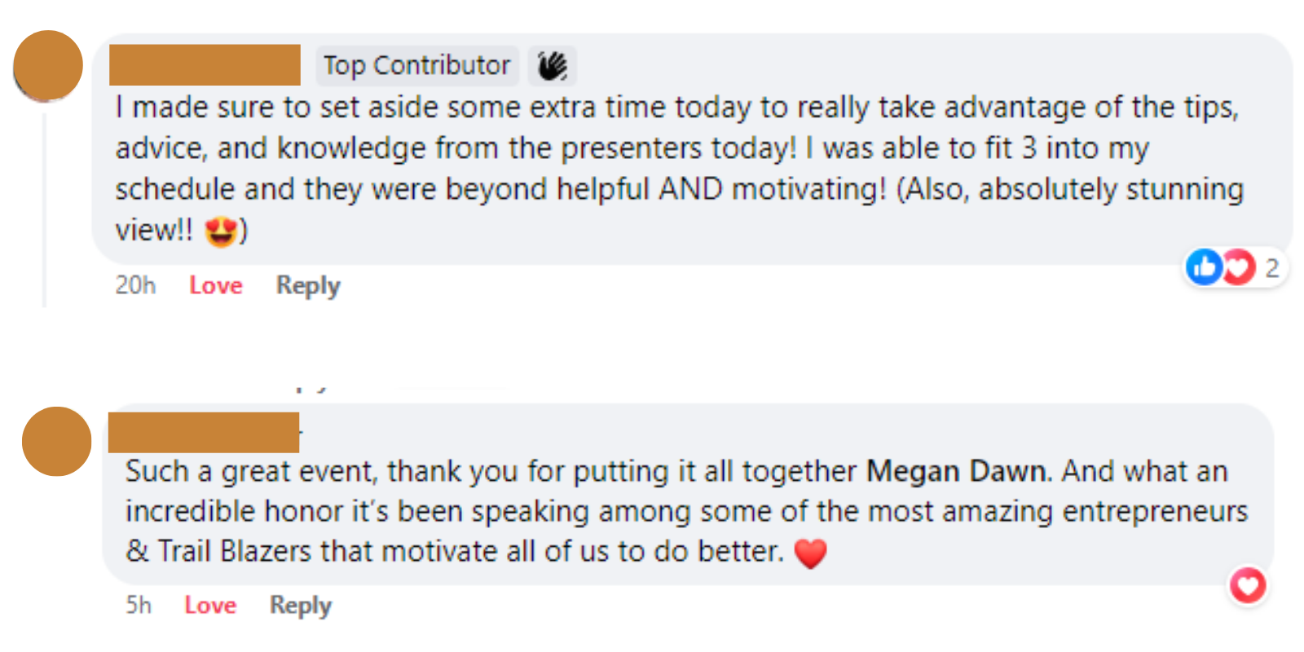
Task: Reply to the 5h comment
Action: 301,605
